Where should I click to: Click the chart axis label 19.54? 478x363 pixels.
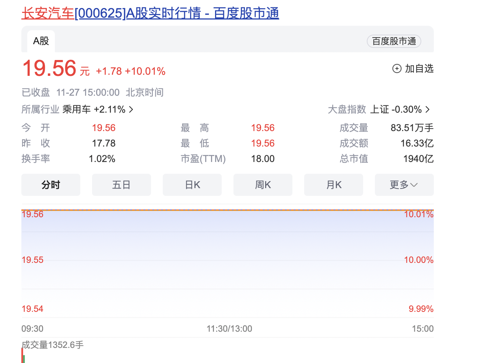[x=32, y=309]
